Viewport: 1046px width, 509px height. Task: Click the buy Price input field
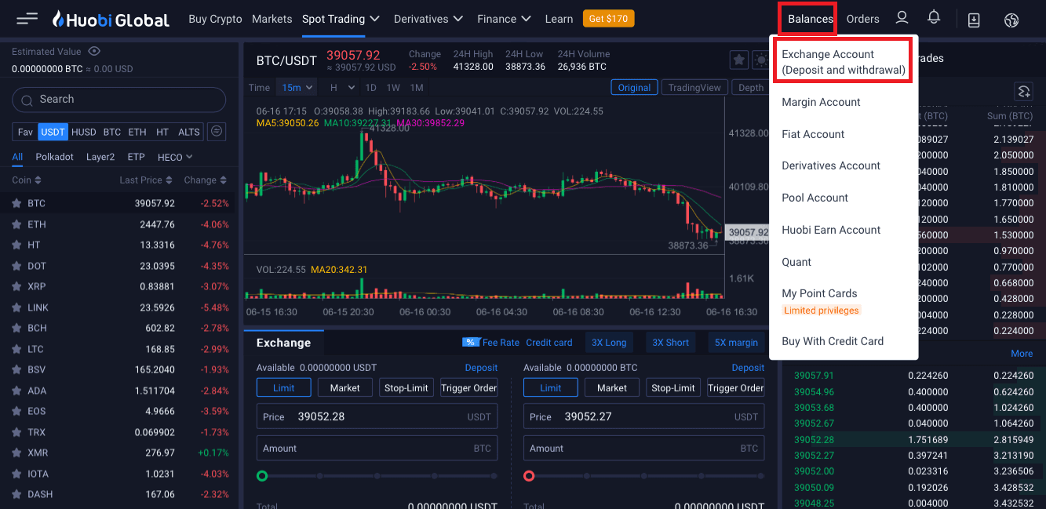pos(377,416)
